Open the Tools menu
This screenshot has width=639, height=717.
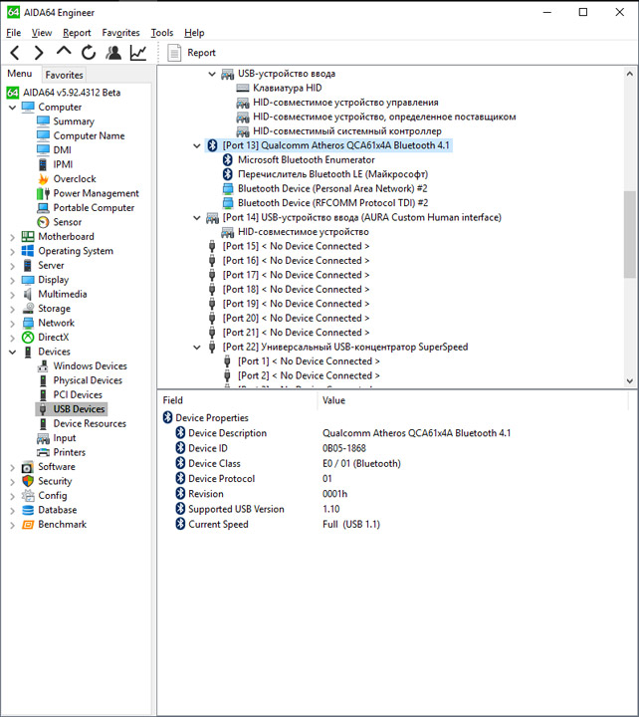162,33
